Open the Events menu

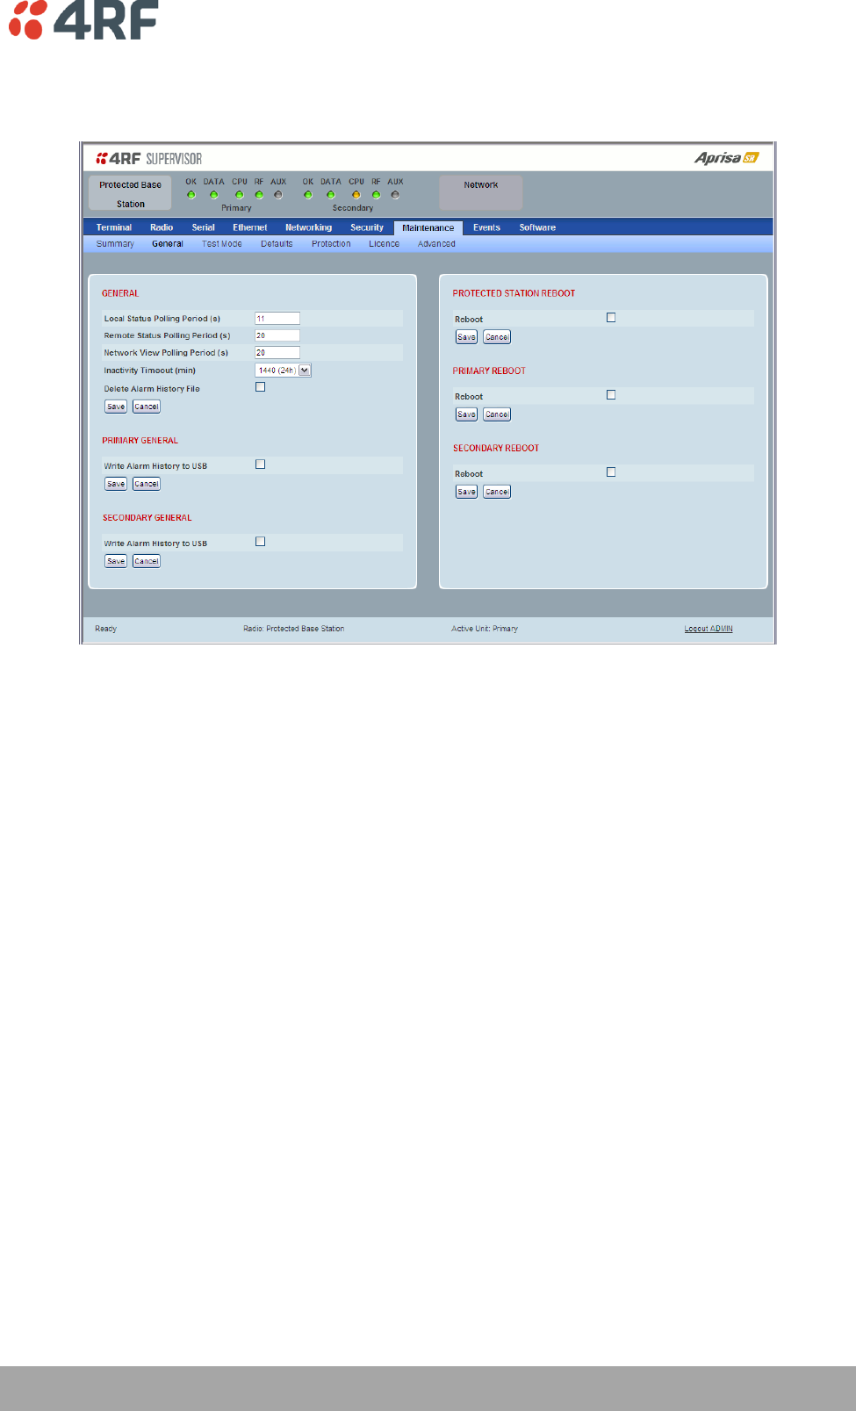pyautogui.click(x=486, y=227)
